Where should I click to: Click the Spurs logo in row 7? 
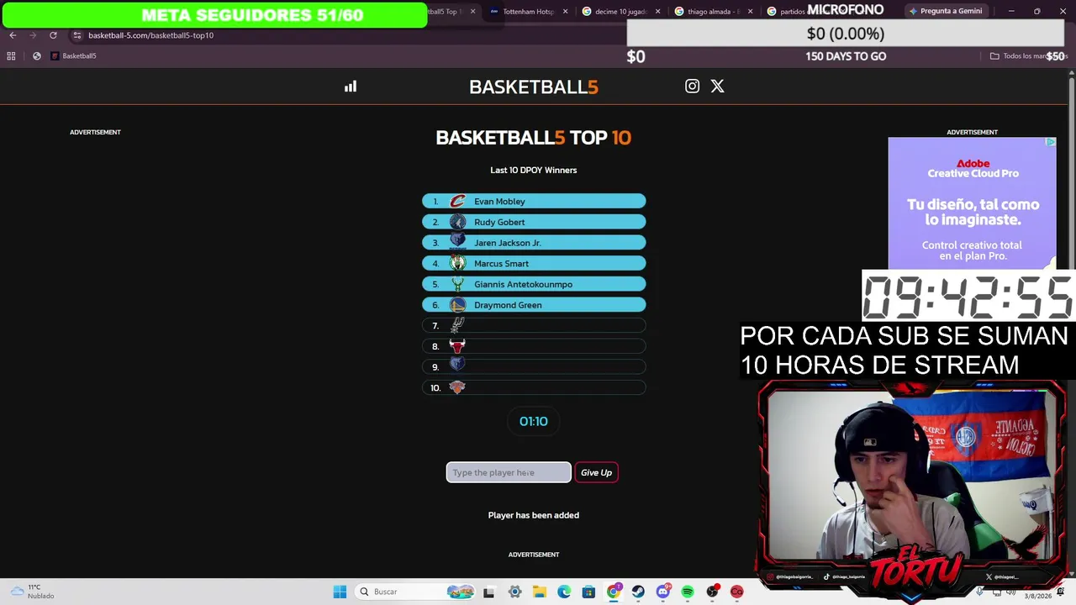pos(457,325)
